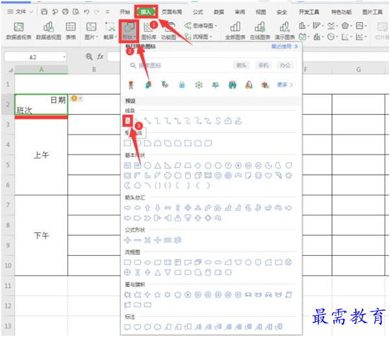Click the 箭头 search tag
391x337 pixels.
[241, 66]
